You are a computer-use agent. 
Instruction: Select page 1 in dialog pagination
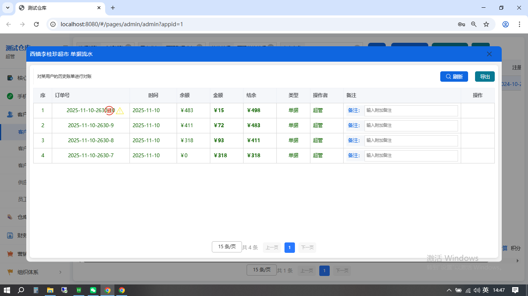pyautogui.click(x=290, y=247)
